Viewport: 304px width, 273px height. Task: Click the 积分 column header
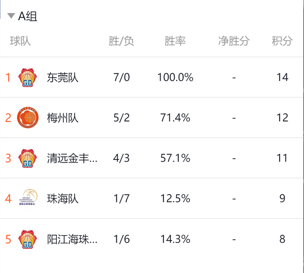(x=282, y=41)
